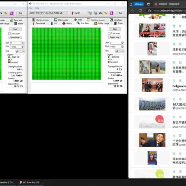Open the 土地供應 news thumbnail
Image resolution: width=186 pixels, height=186 pixels.
[152, 140]
